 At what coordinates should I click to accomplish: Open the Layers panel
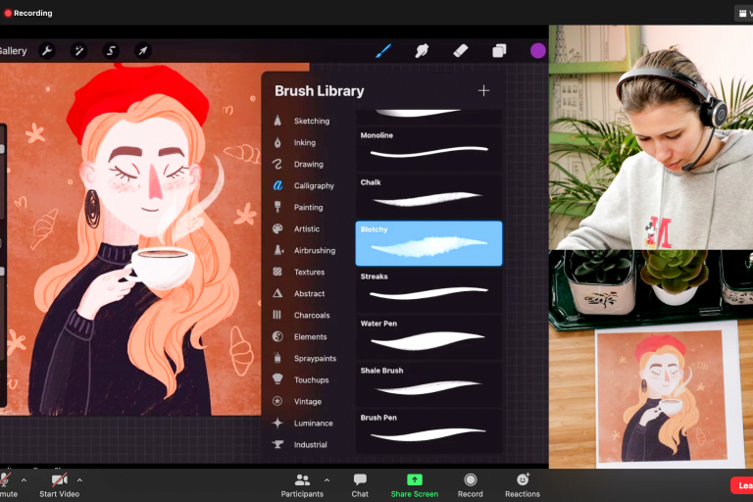tap(499, 51)
